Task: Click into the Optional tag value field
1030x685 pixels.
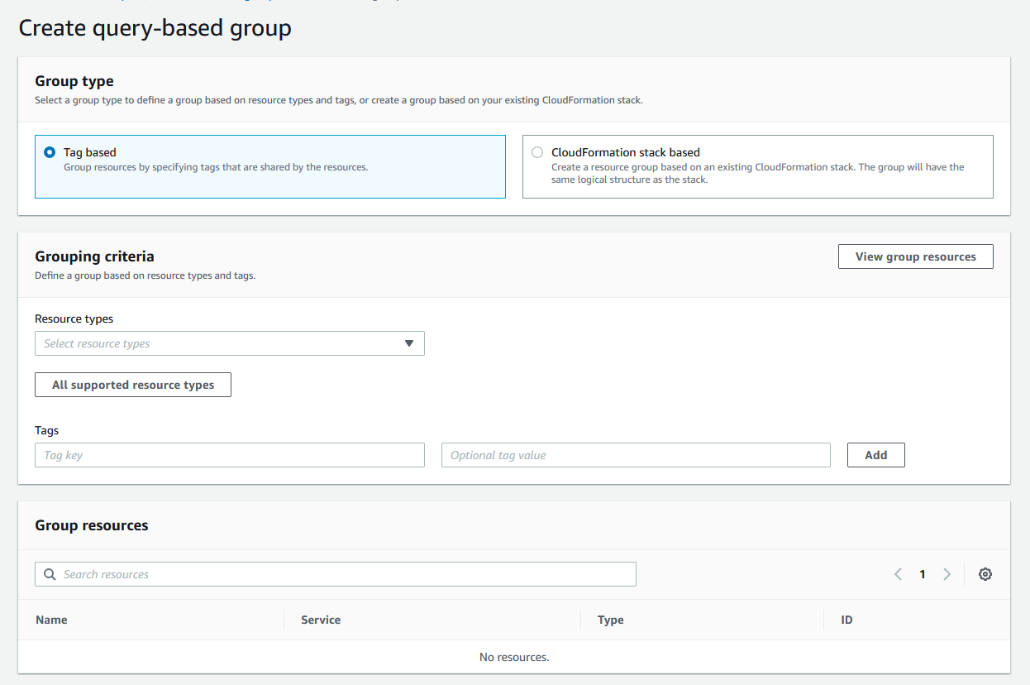Action: click(635, 455)
